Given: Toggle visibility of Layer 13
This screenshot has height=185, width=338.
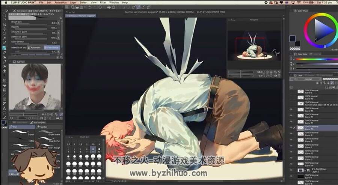Looking at the screenshot, I should tap(291, 128).
